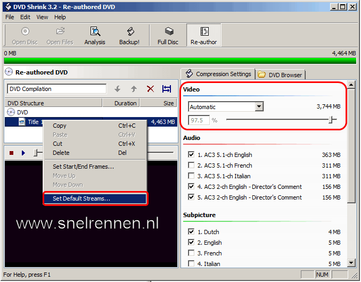Click the scrollbar up arrow
This screenshot has width=361, height=282.
pos(351,85)
